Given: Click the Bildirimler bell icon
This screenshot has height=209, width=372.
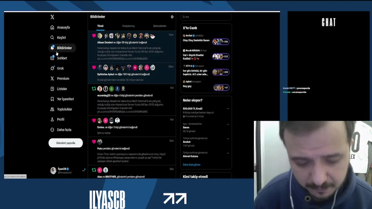Looking at the screenshot, I should click(x=52, y=48).
